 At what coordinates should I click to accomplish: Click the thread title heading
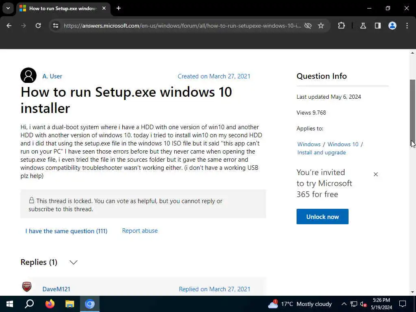[x=126, y=100]
